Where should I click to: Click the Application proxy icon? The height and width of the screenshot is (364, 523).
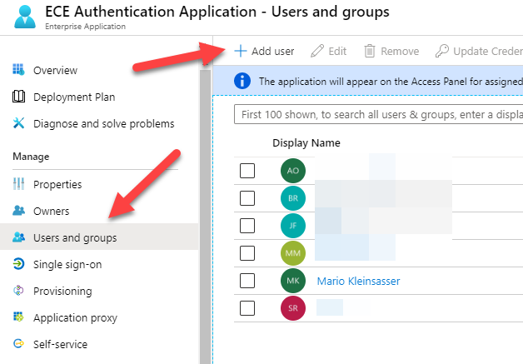(x=18, y=317)
